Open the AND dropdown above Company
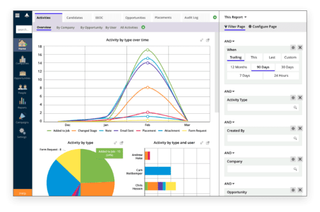The image size is (320, 212). [x=229, y=153]
